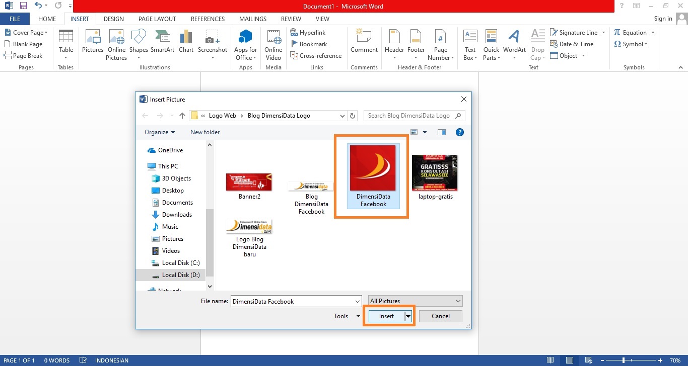Click the Text Box icon
688x366 pixels.
coord(470,44)
